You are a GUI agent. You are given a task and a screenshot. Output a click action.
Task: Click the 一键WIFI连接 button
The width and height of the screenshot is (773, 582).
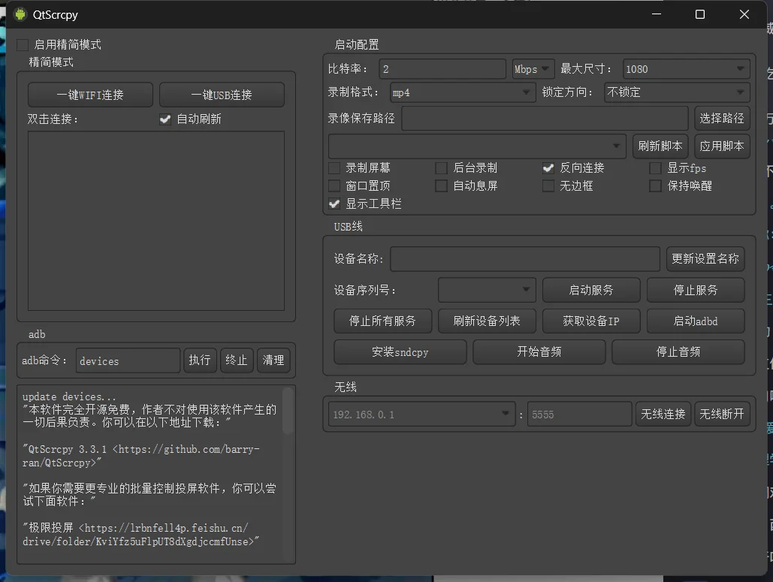point(90,95)
